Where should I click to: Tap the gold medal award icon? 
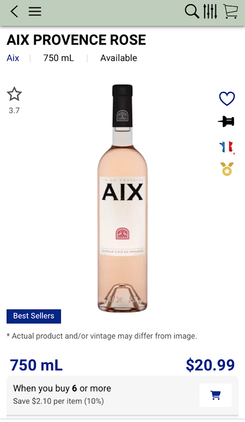(x=227, y=169)
